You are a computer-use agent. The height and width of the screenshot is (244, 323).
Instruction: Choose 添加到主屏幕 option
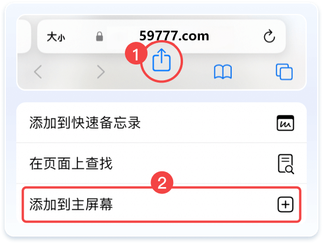click(x=162, y=204)
